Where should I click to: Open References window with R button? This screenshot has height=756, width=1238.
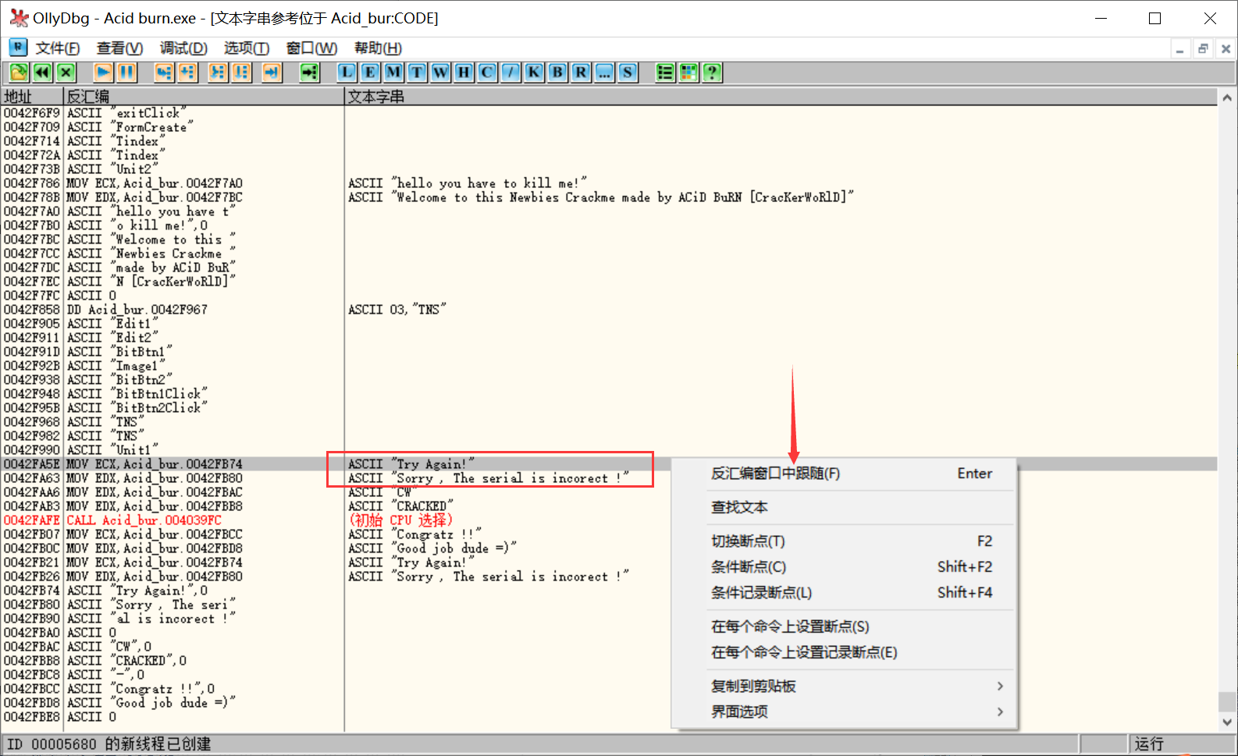pyautogui.click(x=581, y=73)
